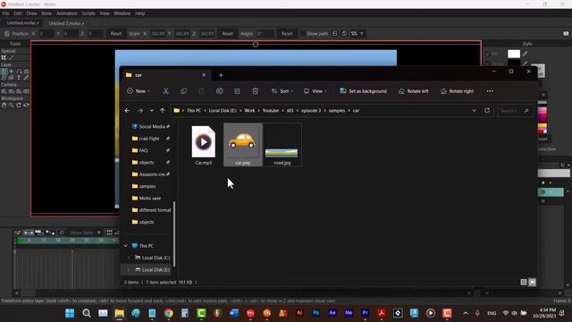Go back in File Explorer navigation
The width and height of the screenshot is (572, 322).
point(127,111)
